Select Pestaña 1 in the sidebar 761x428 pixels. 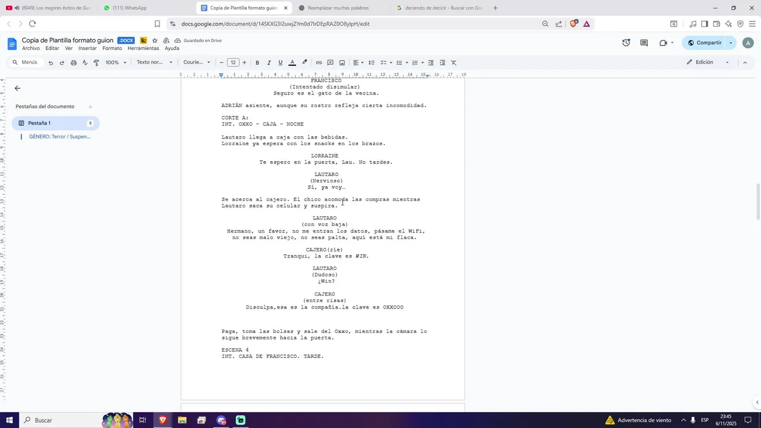tap(55, 123)
